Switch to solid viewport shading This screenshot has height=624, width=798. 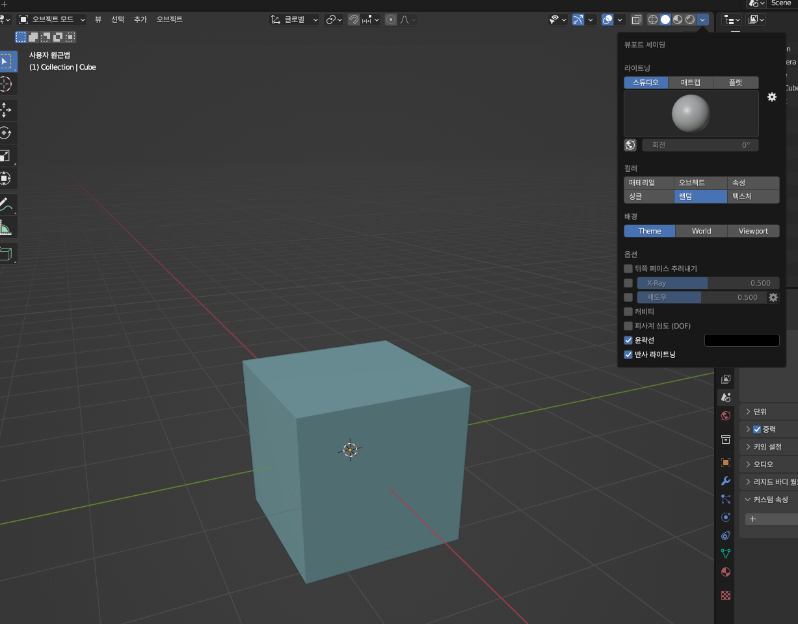[x=665, y=20]
